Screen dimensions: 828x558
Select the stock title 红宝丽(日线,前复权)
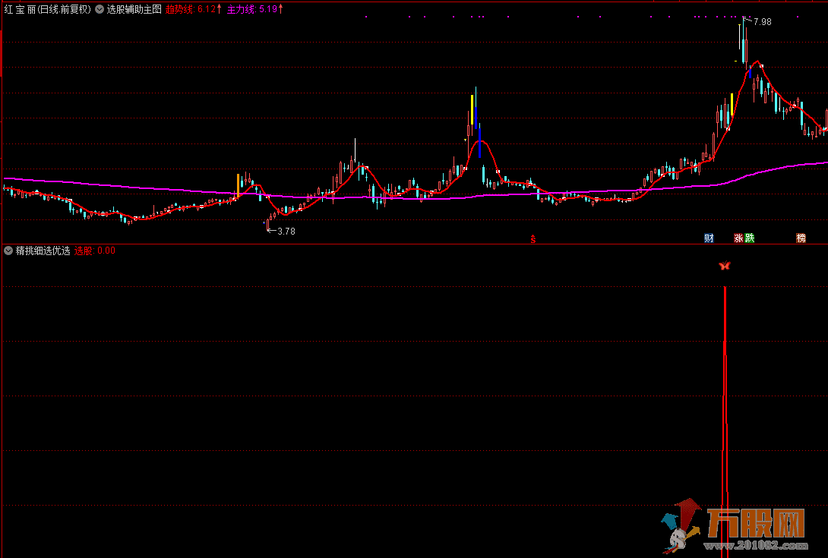click(48, 9)
